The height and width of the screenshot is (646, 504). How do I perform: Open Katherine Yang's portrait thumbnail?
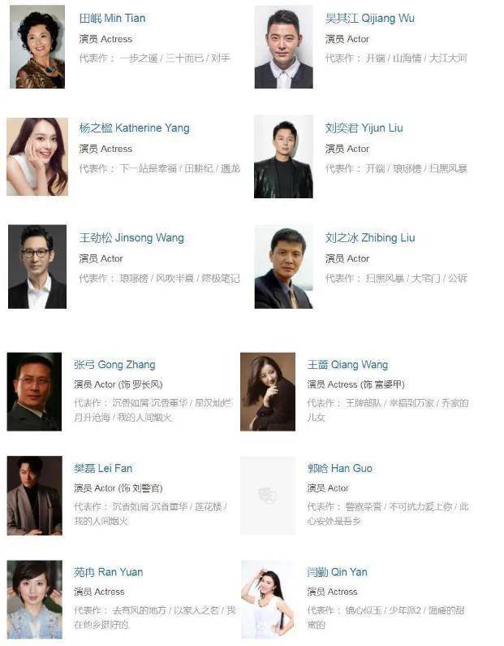click(x=37, y=157)
